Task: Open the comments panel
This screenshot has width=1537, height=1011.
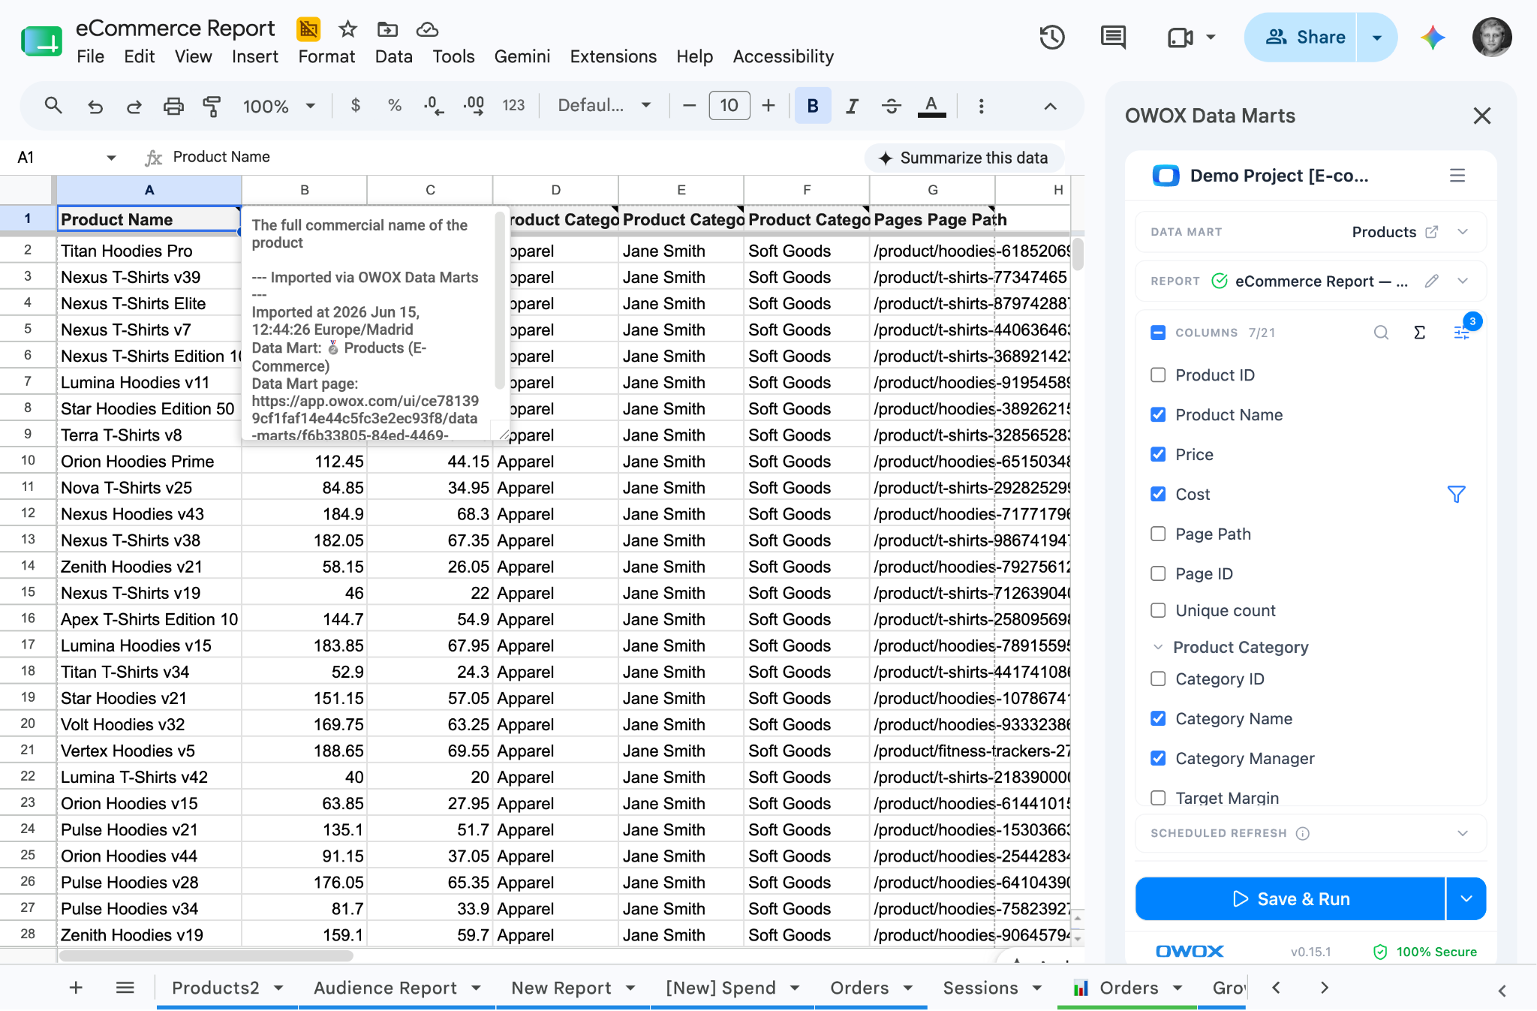Action: click(x=1113, y=38)
